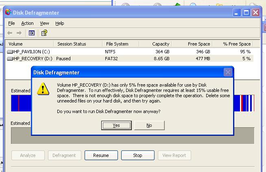
Task: Sort by Capacity column header
Action: click(155, 44)
